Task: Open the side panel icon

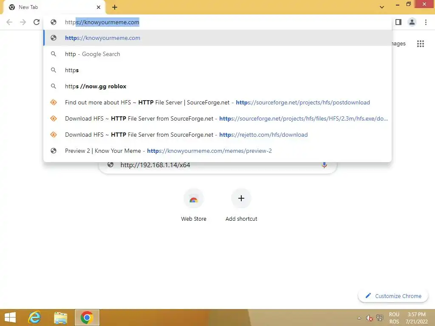Action: (398, 22)
